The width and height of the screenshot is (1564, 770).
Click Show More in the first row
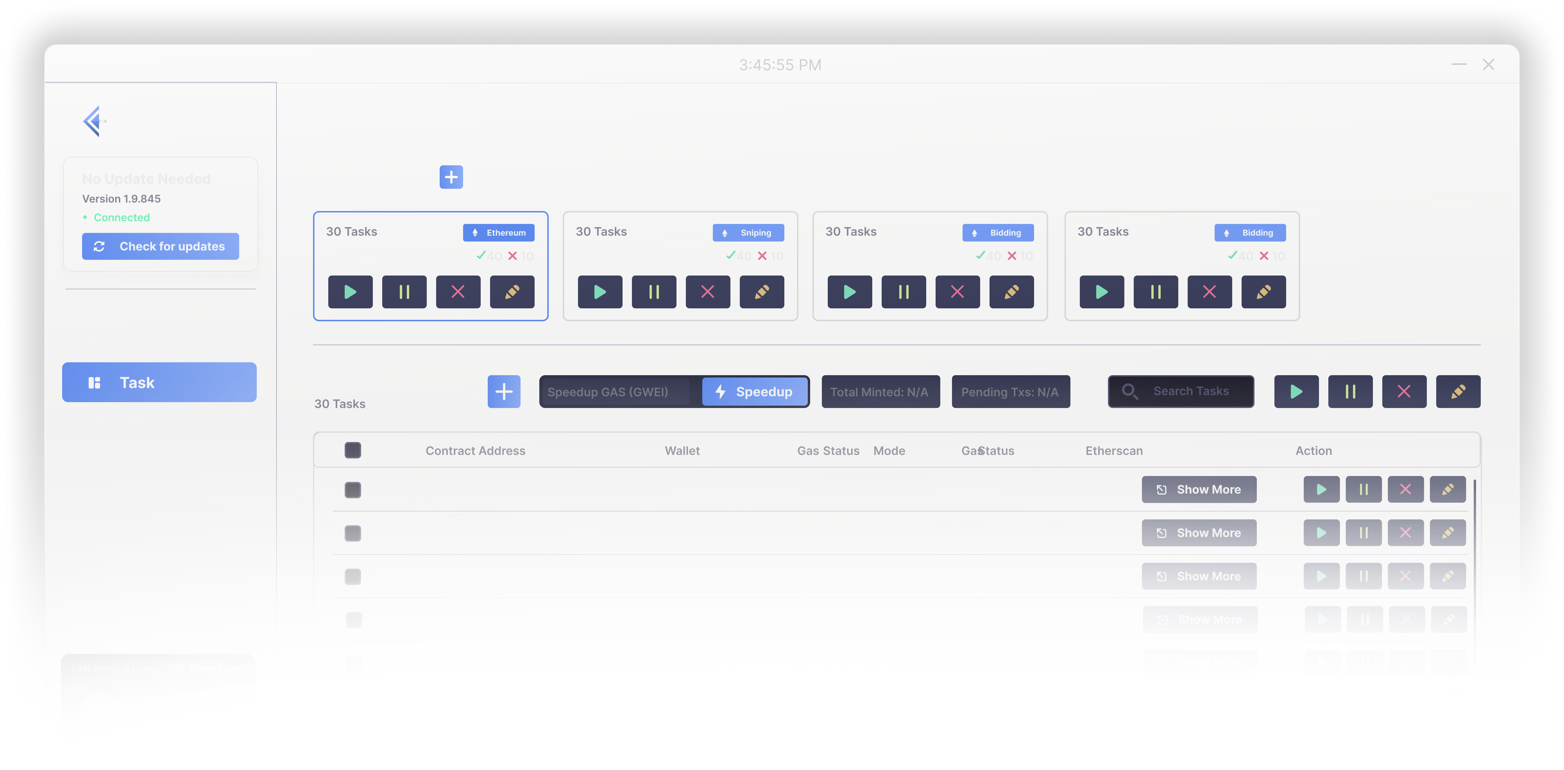pos(1199,489)
